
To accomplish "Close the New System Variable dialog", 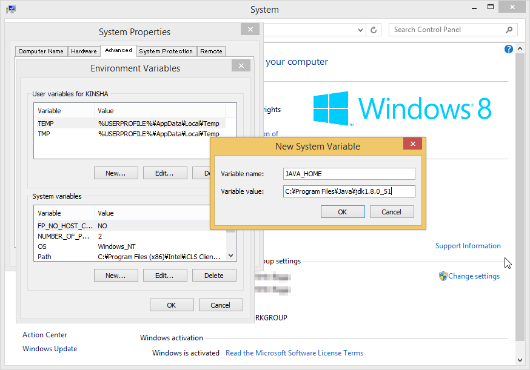I will pyautogui.click(x=413, y=144).
